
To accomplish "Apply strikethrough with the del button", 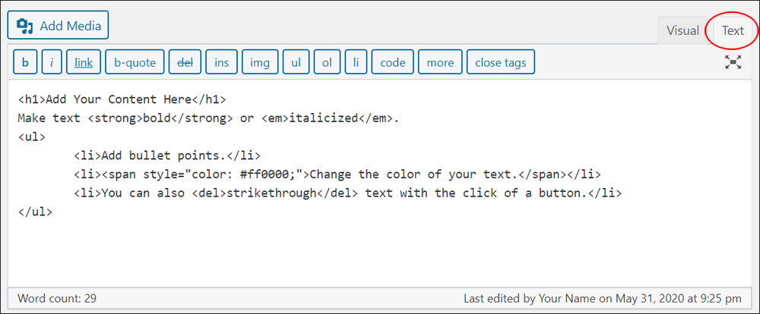I will pos(185,62).
